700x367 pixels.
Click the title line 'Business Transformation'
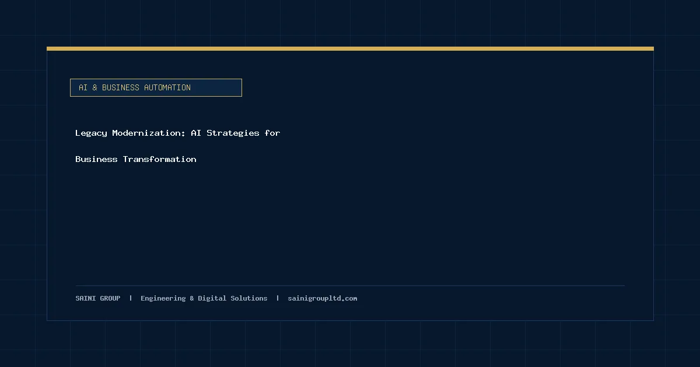136,159
